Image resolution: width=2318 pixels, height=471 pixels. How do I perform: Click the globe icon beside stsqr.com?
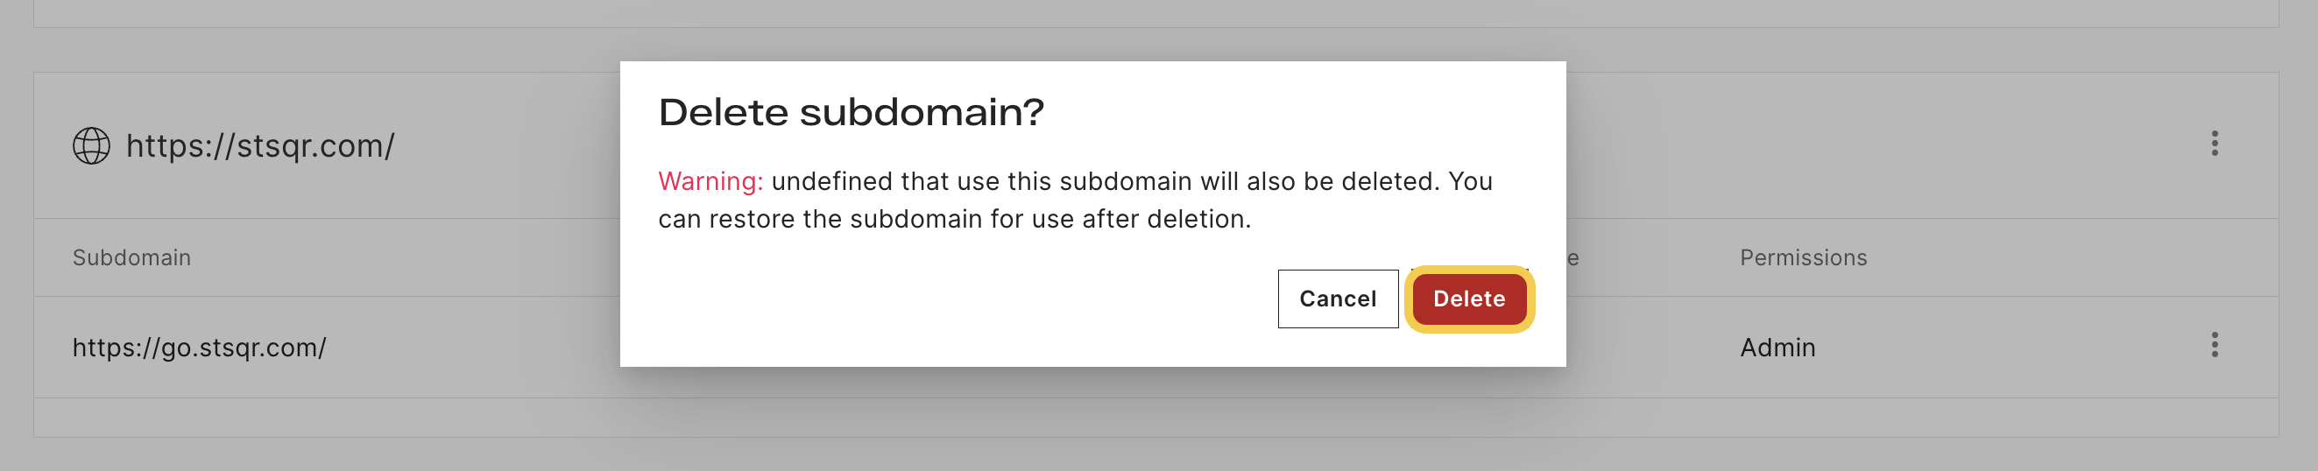pyautogui.click(x=91, y=145)
